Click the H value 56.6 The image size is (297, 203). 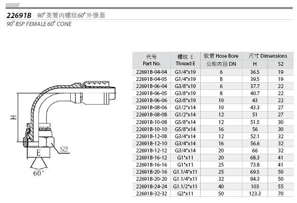pos(255,143)
